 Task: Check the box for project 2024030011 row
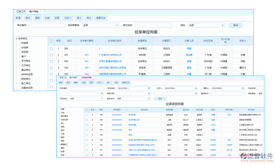click(87, 115)
